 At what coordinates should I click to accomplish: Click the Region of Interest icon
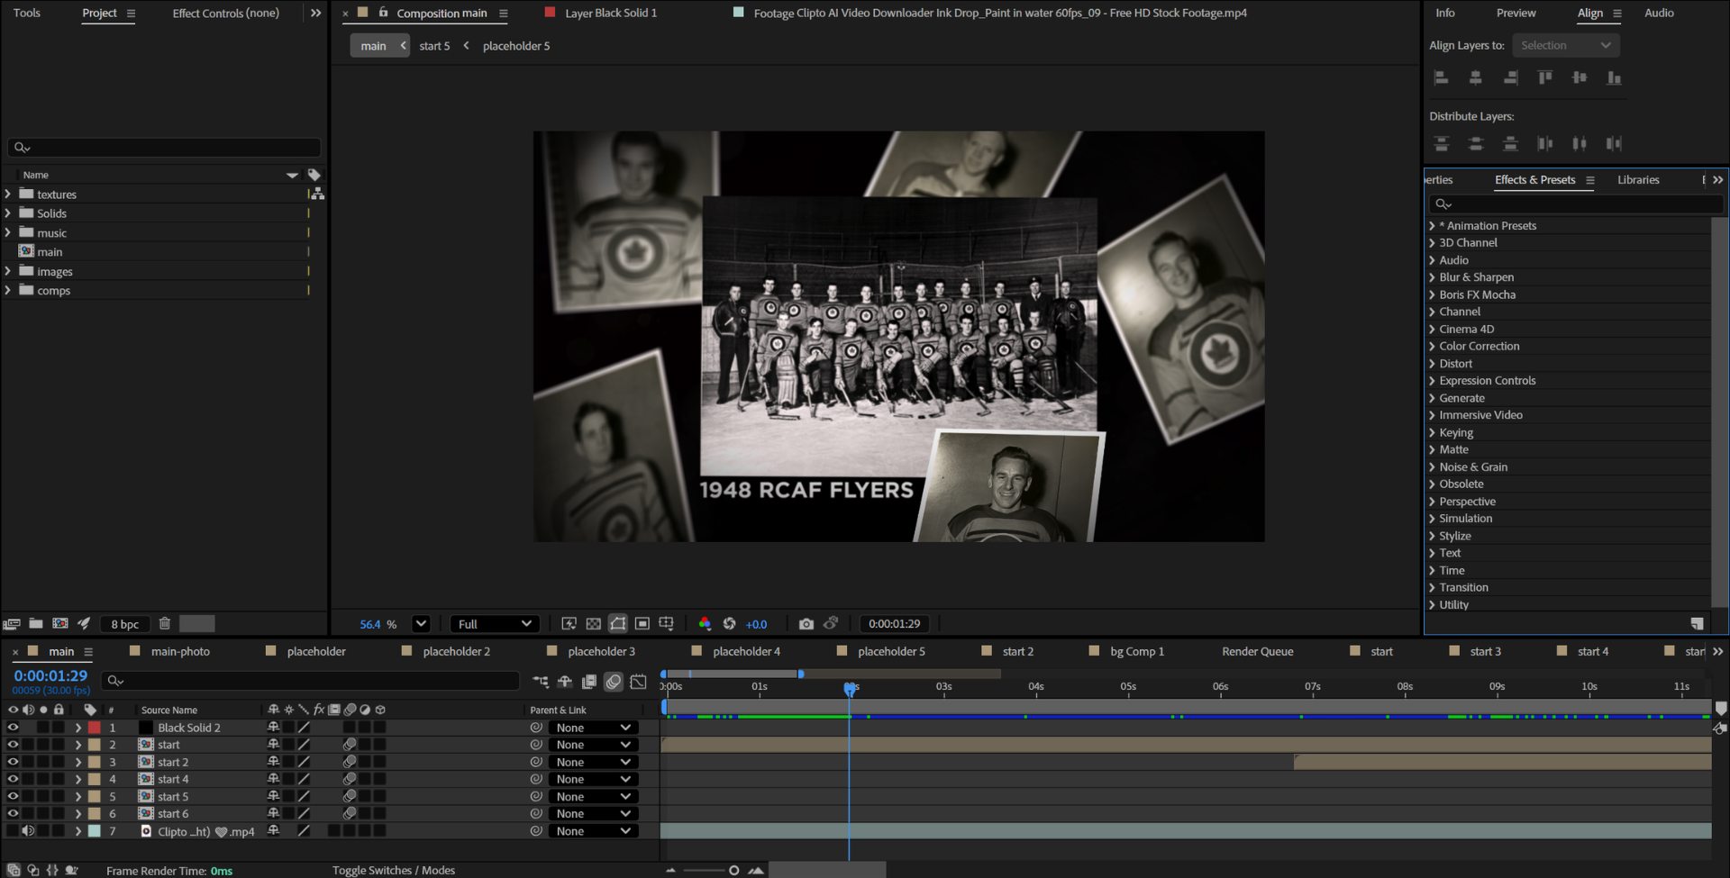tap(642, 623)
